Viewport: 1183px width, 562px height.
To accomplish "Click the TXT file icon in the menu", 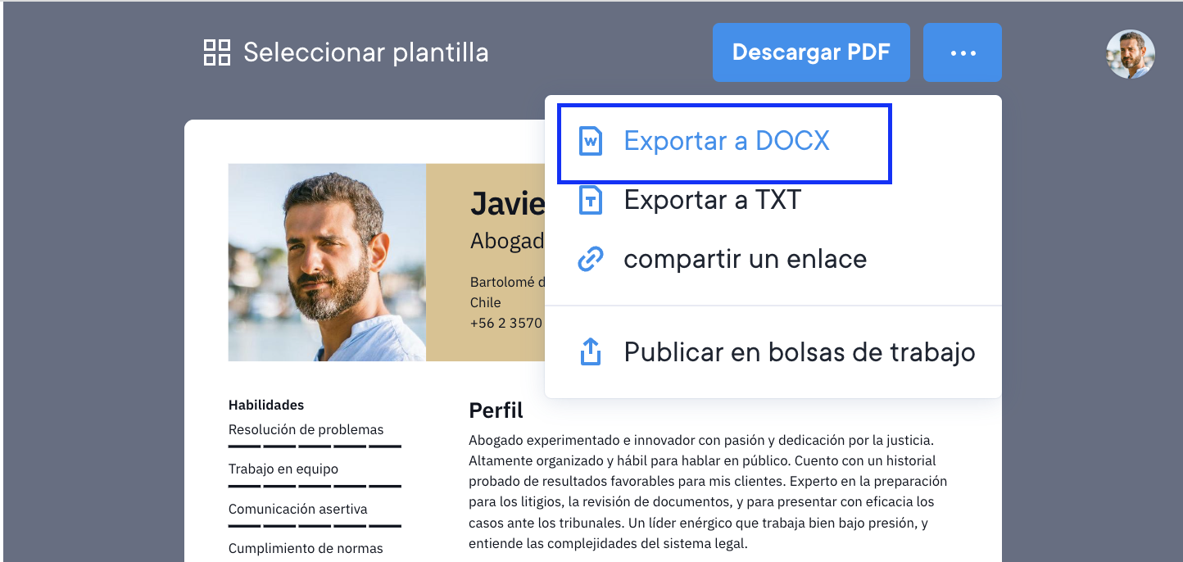I will (590, 200).
